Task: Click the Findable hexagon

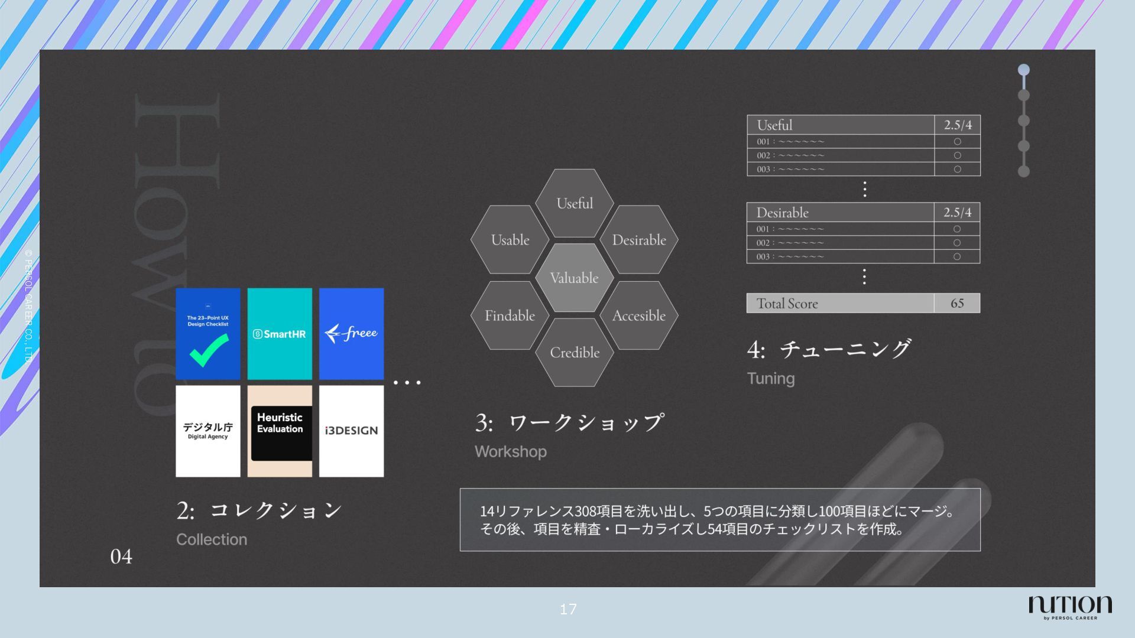Action: click(510, 315)
